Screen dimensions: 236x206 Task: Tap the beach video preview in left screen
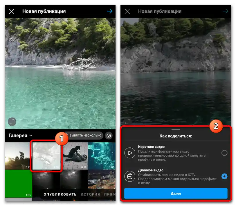[60, 74]
